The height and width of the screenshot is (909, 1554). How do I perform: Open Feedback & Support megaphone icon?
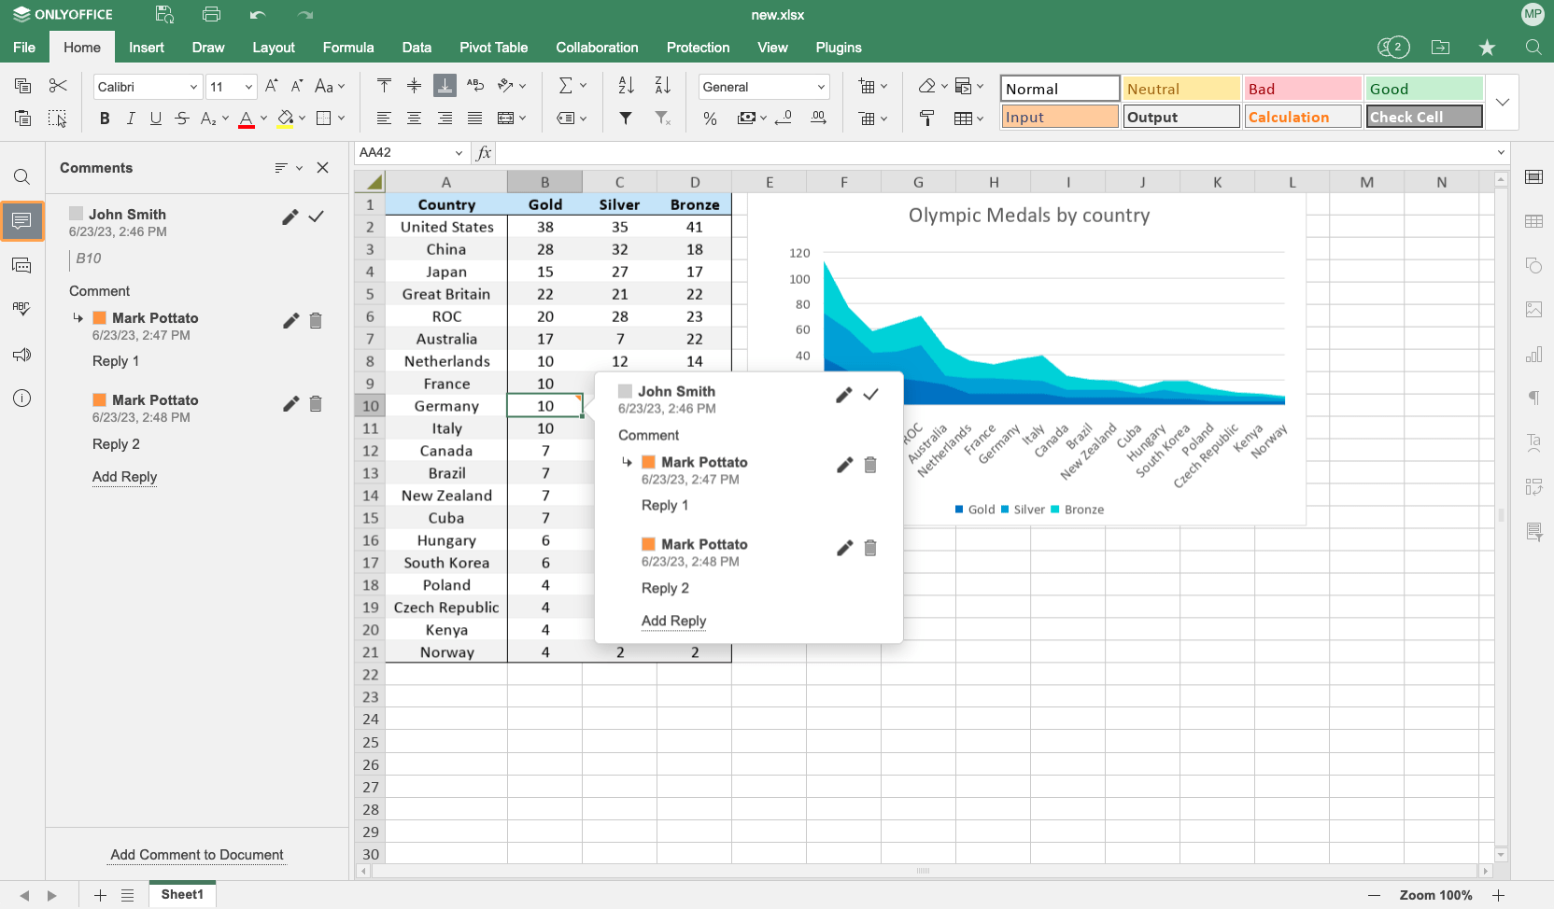[22, 355]
